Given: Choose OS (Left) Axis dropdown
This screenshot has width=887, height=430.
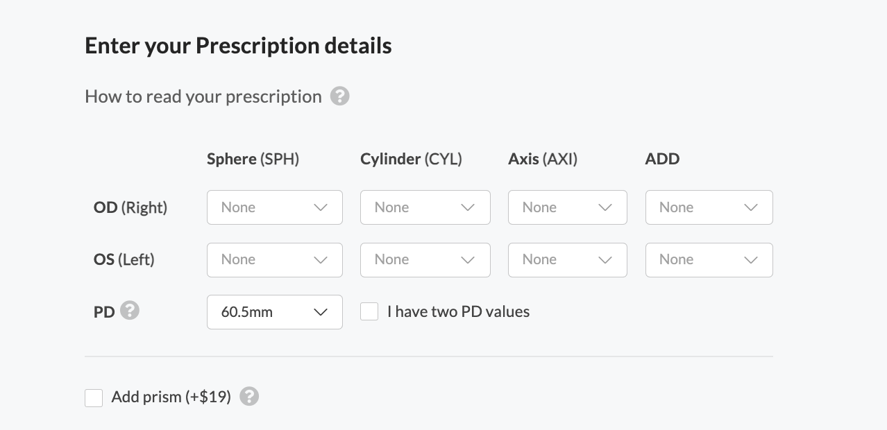Looking at the screenshot, I should (567, 259).
